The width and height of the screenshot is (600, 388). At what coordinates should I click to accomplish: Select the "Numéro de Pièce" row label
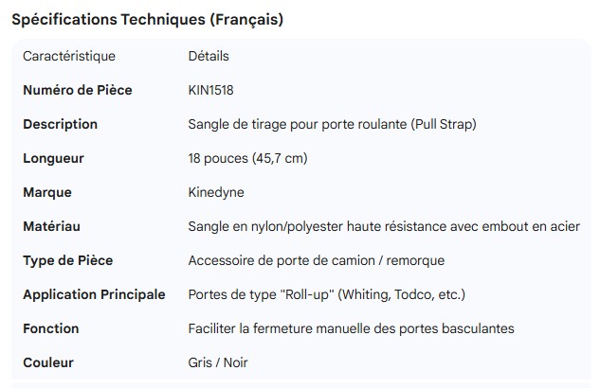(77, 90)
